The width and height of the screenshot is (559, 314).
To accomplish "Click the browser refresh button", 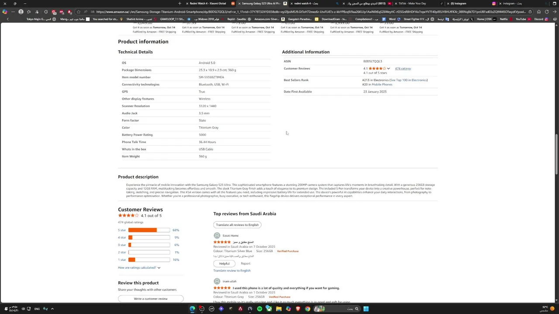I will 547,12.
